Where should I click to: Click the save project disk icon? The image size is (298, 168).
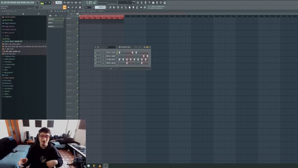click(153, 3)
